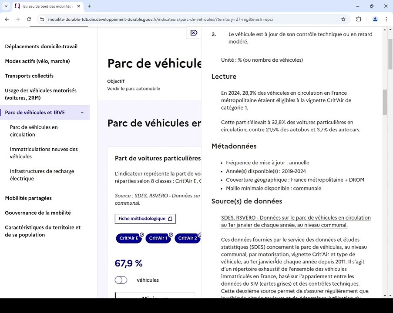
Task: Open the browser extensions menu
Action: tap(359, 19)
